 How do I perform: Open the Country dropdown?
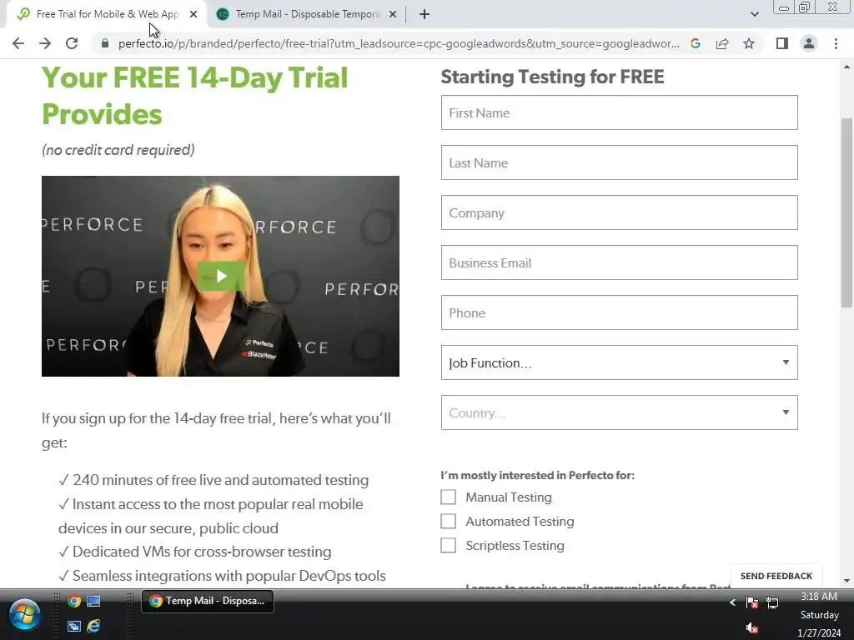[620, 413]
